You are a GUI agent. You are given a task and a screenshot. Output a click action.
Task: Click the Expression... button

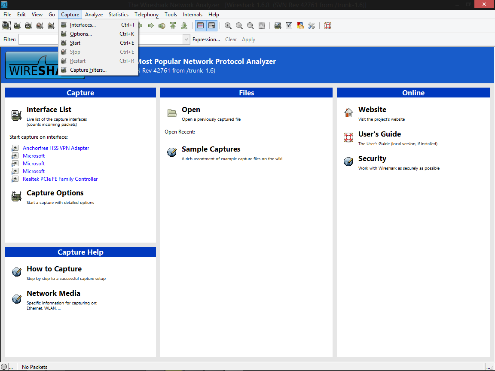point(206,40)
